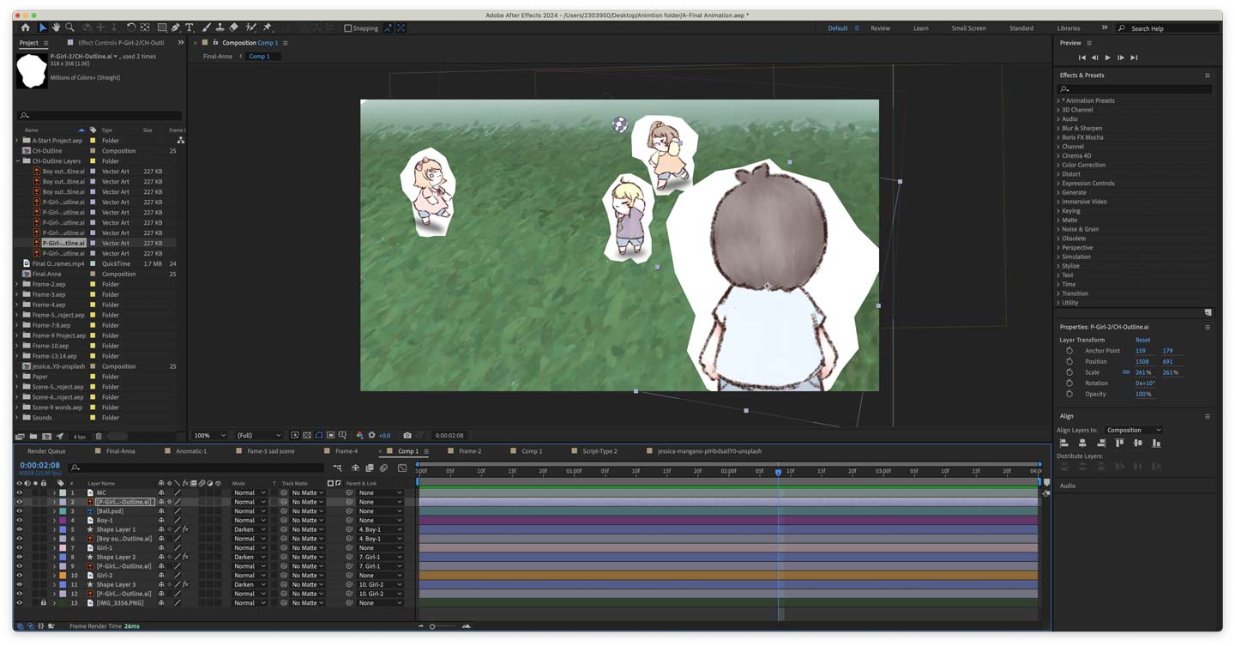The width and height of the screenshot is (1235, 646).
Task: Select the Pen tool
Action: pos(176,27)
